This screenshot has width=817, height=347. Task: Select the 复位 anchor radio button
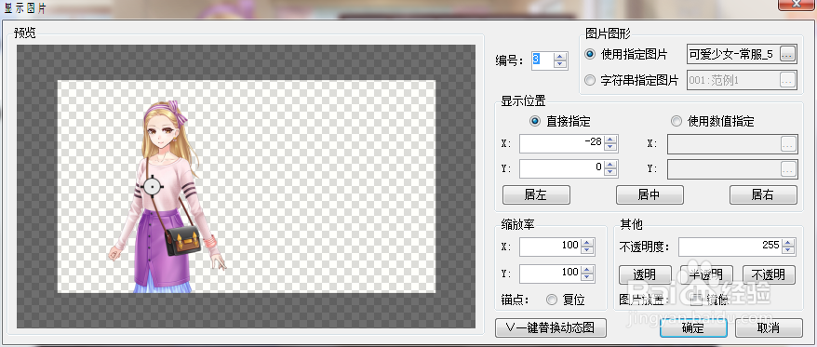[552, 300]
